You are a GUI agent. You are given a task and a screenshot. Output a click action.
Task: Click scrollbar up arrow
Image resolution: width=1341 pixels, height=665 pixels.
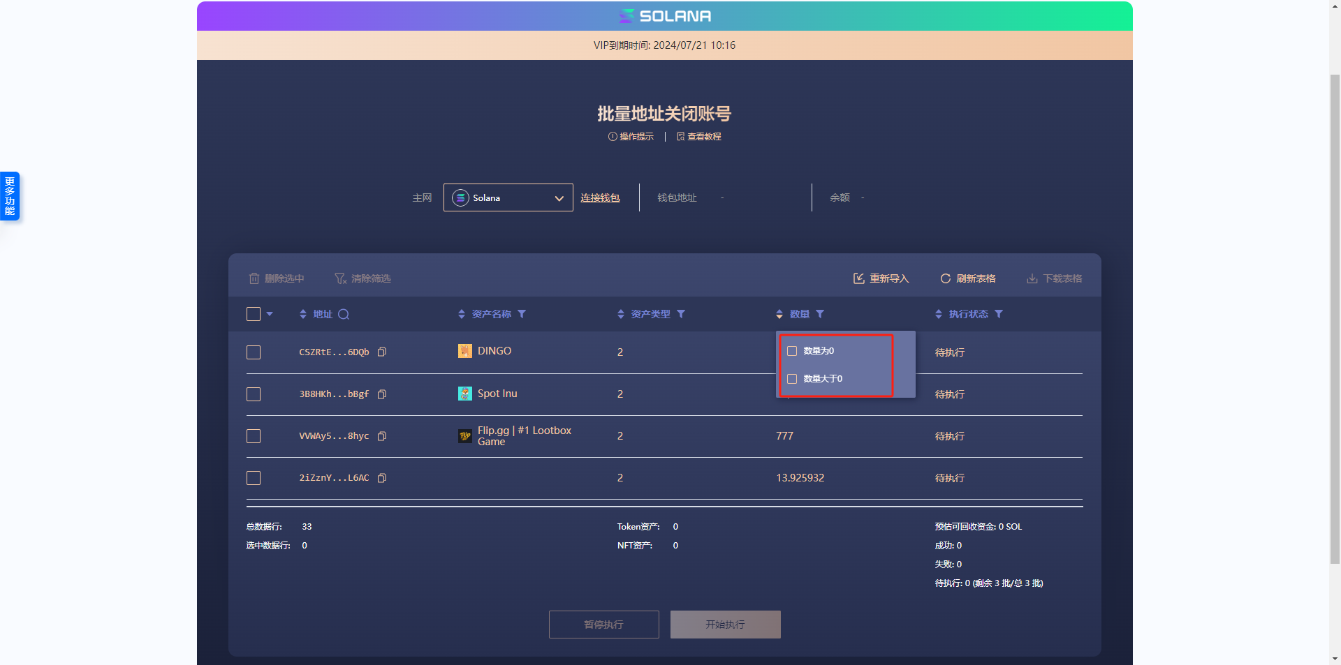(x=1335, y=6)
